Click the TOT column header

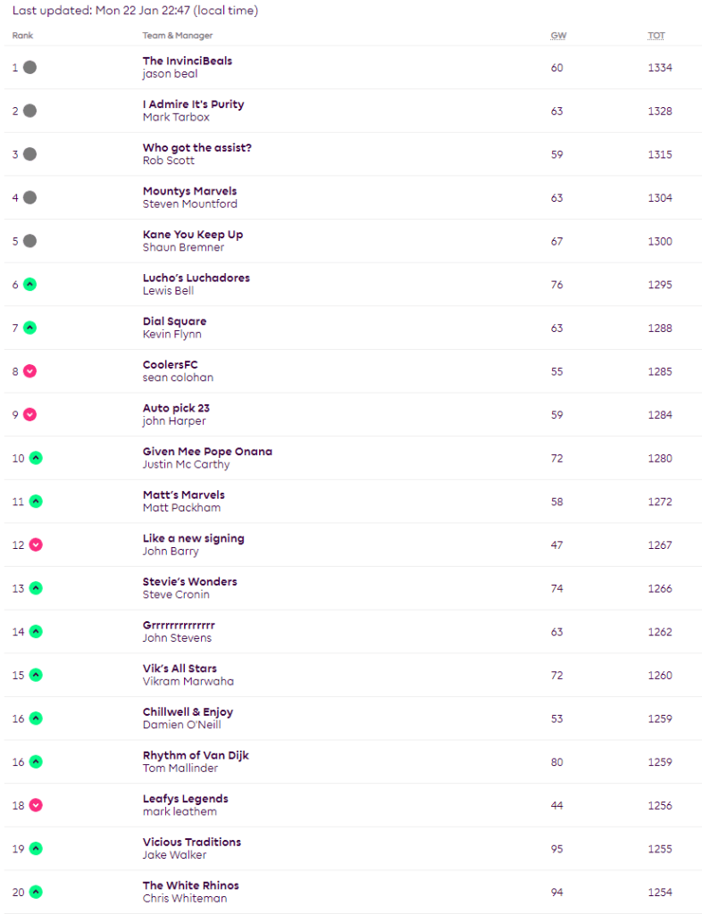coord(656,36)
